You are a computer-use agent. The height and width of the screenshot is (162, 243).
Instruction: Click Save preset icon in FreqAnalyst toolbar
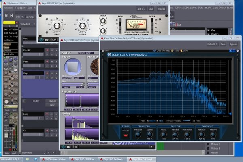(x=181, y=51)
